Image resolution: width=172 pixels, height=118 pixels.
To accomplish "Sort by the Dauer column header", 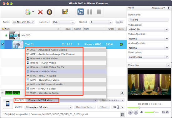I will pyautogui.click(x=67, y=29).
